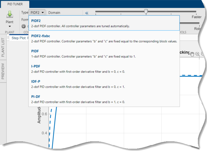207x151 pixels.
Task: Open the Type PIDF2 dropdown
Action: [37, 12]
